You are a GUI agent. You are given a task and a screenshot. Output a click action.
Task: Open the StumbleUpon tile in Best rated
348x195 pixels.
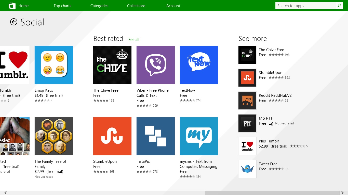pyautogui.click(x=112, y=136)
